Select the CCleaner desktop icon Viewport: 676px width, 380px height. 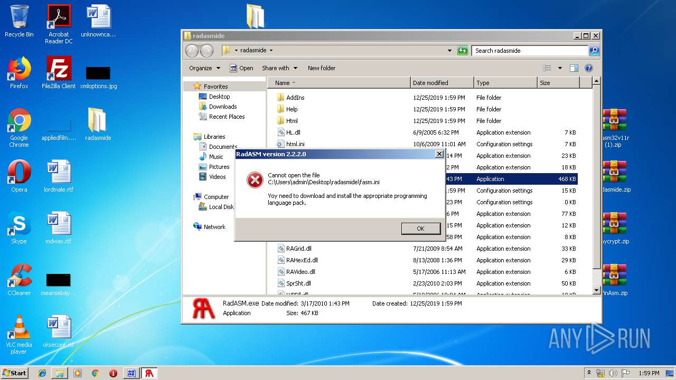[x=19, y=280]
